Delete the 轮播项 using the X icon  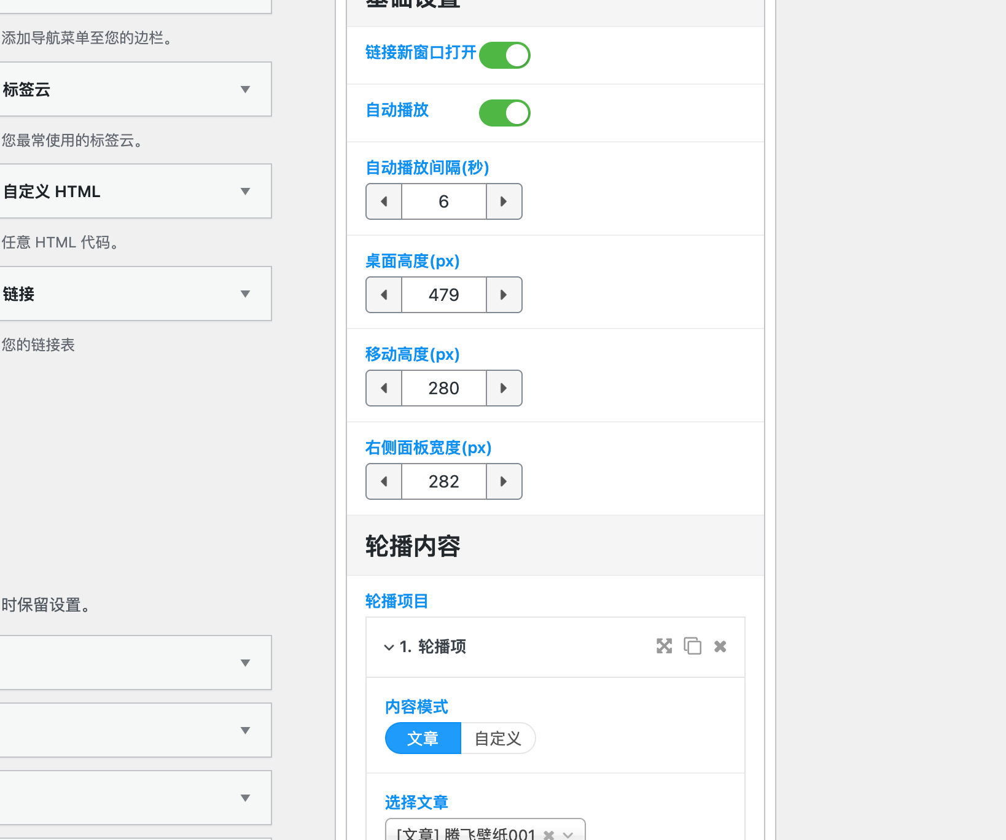tap(720, 647)
